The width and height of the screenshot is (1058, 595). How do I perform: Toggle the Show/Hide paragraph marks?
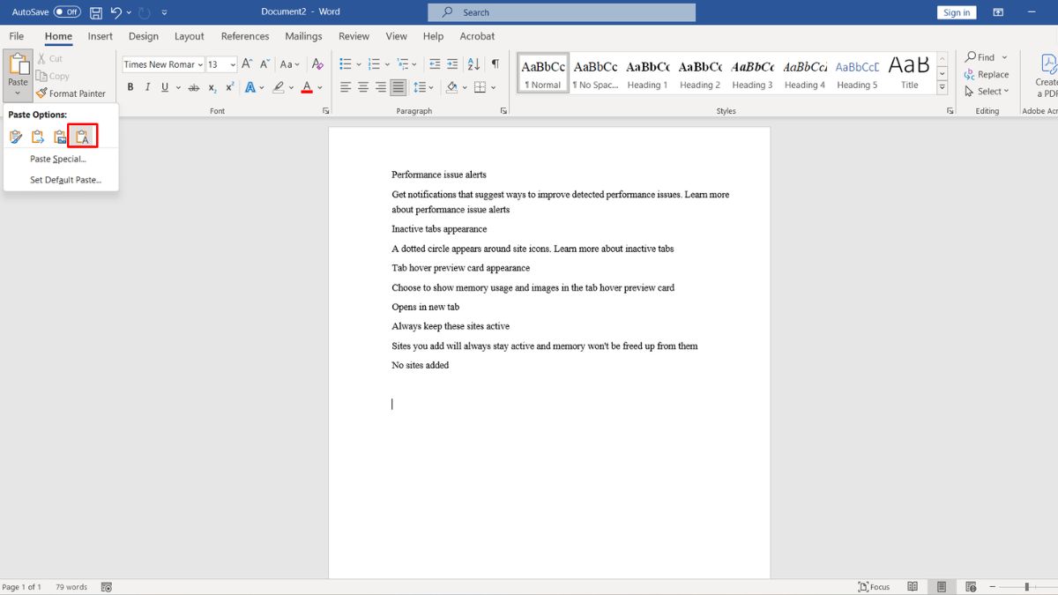coord(495,63)
